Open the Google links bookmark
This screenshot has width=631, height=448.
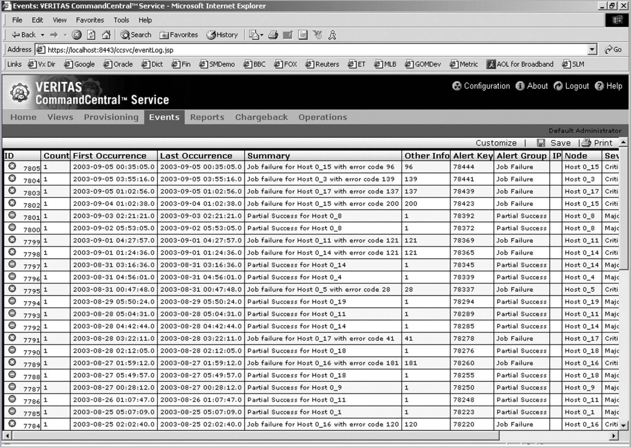[79, 64]
